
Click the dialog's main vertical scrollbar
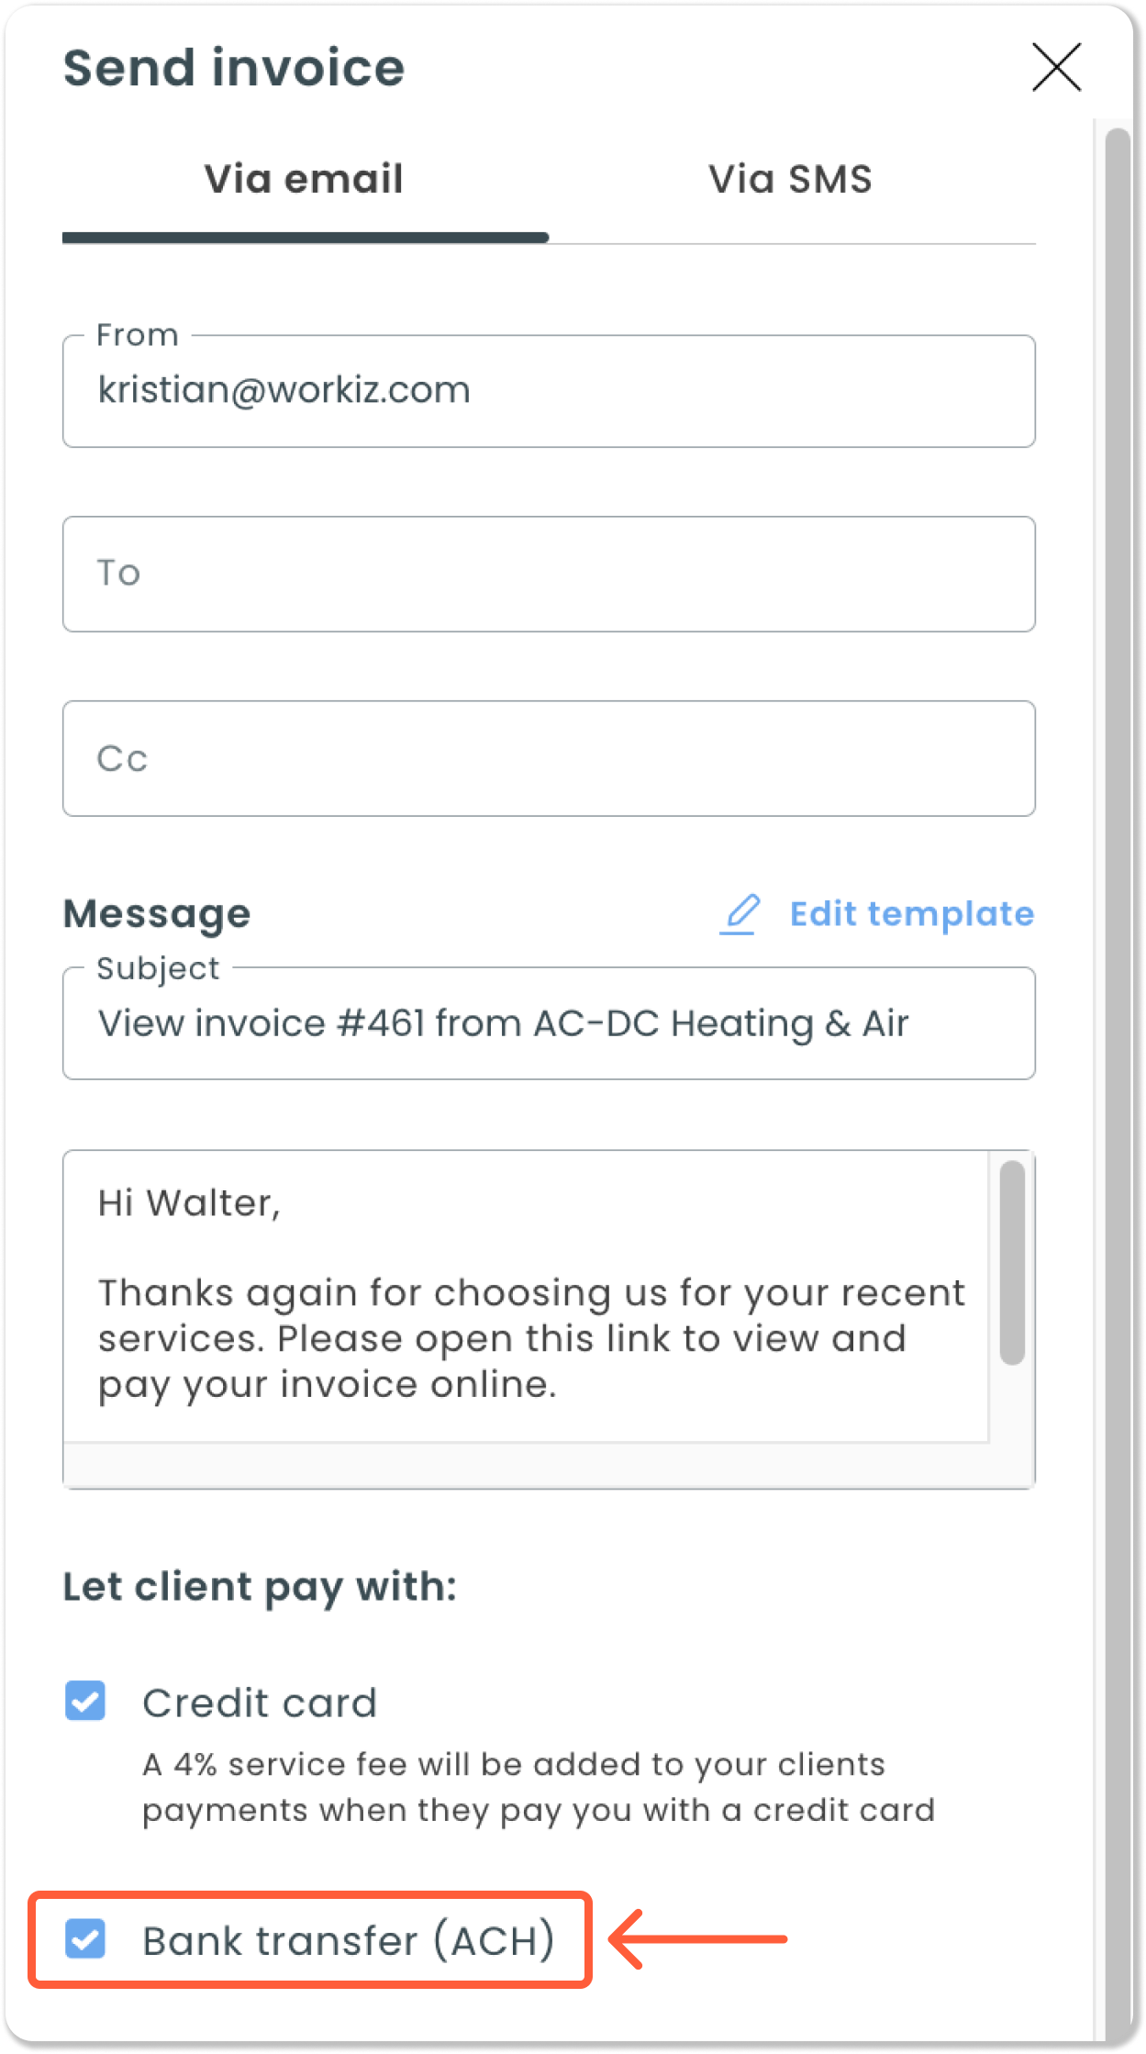point(1118,1083)
